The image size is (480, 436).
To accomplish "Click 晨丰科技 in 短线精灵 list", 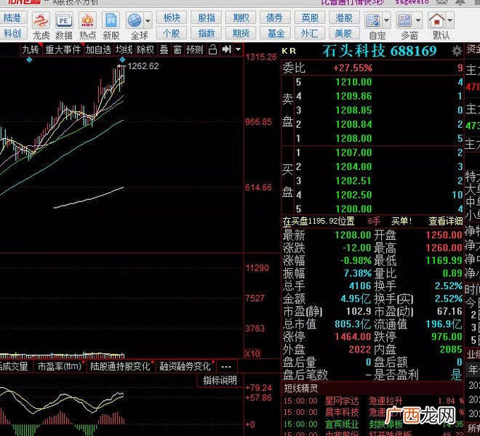I will click(342, 412).
